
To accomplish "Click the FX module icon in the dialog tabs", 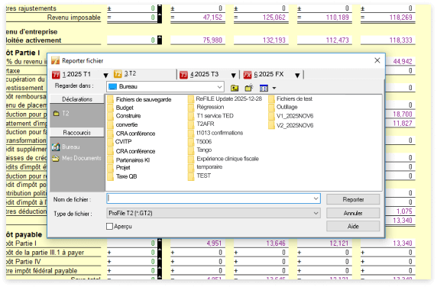I will pyautogui.click(x=248, y=75).
